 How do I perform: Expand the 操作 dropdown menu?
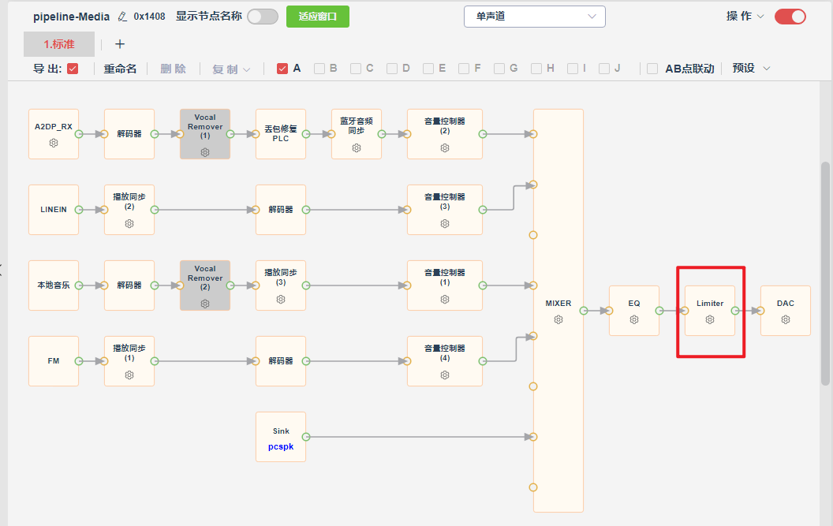pyautogui.click(x=745, y=17)
